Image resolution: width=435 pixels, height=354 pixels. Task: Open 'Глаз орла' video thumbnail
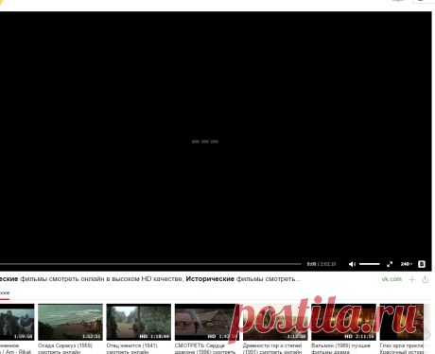tap(402, 322)
